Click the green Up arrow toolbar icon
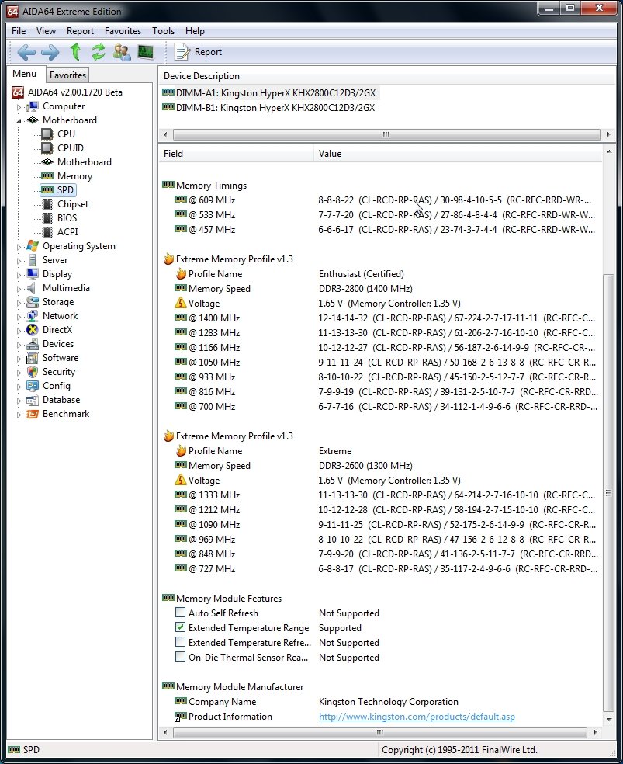 click(75, 52)
